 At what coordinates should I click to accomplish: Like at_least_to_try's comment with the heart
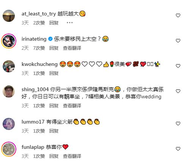(178, 15)
